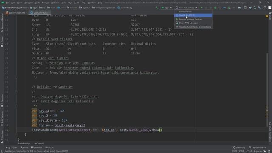Image resolution: width=272 pixels, height=153 pixels.
Task: Click onCreate() in the bottom breadcrumb
Action: pyautogui.click(x=39, y=144)
